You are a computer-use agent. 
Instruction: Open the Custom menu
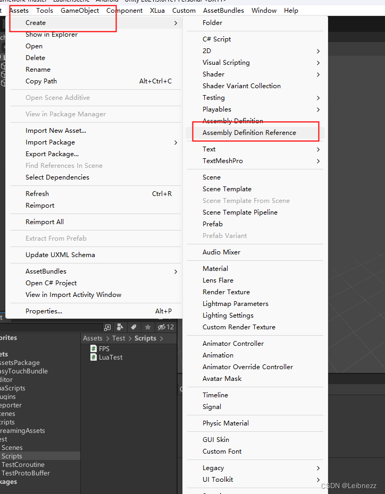coord(184,11)
